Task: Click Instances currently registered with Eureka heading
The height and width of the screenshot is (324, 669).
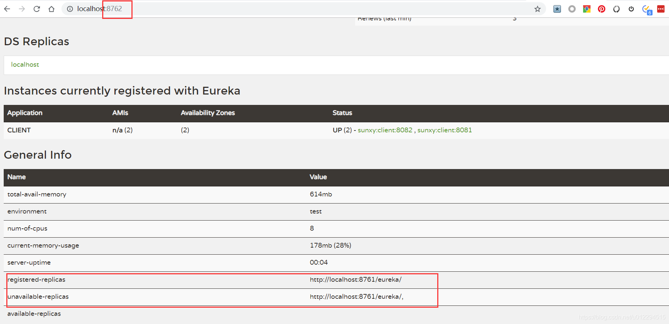Action: (x=122, y=91)
